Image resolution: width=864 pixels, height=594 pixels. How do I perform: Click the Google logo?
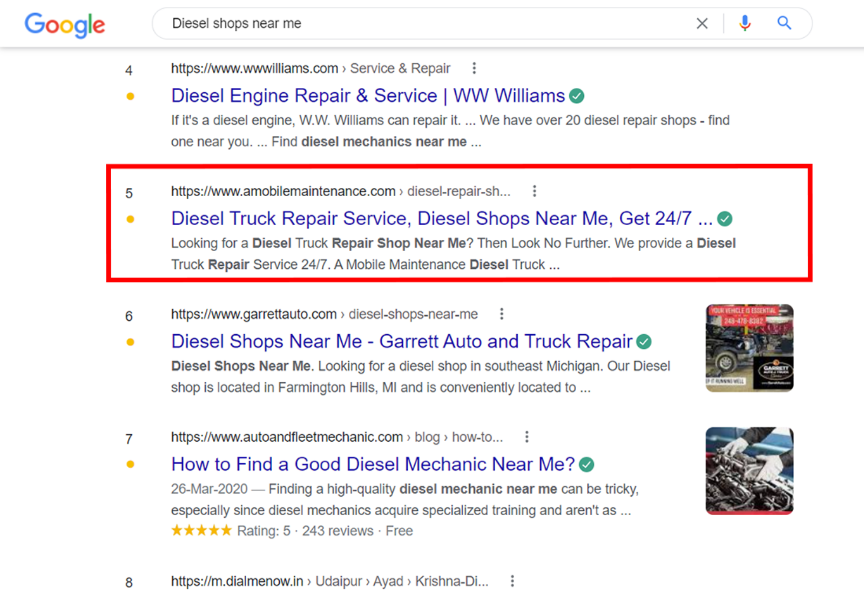click(65, 25)
